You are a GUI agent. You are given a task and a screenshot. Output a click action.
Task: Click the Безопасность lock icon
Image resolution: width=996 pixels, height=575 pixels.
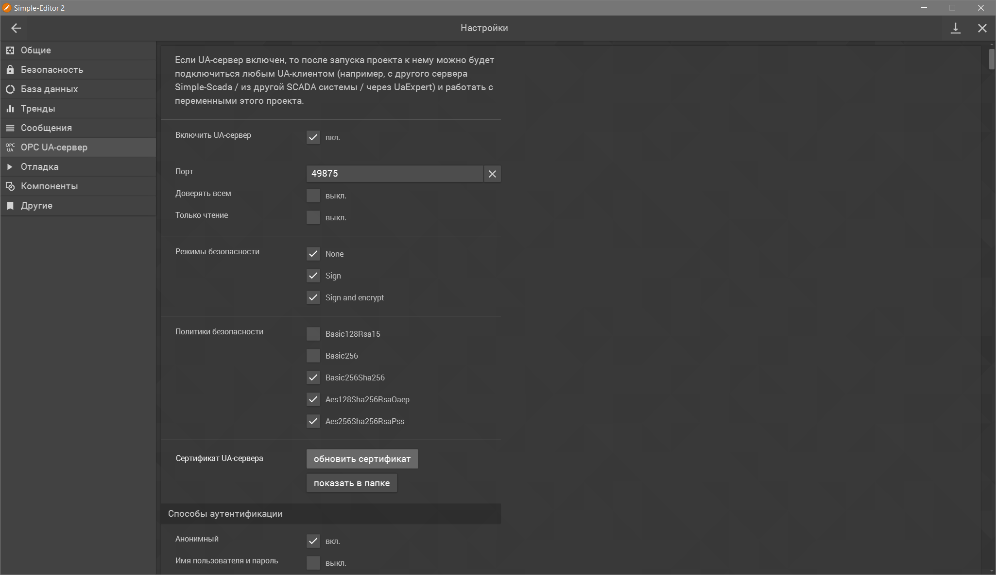point(10,69)
